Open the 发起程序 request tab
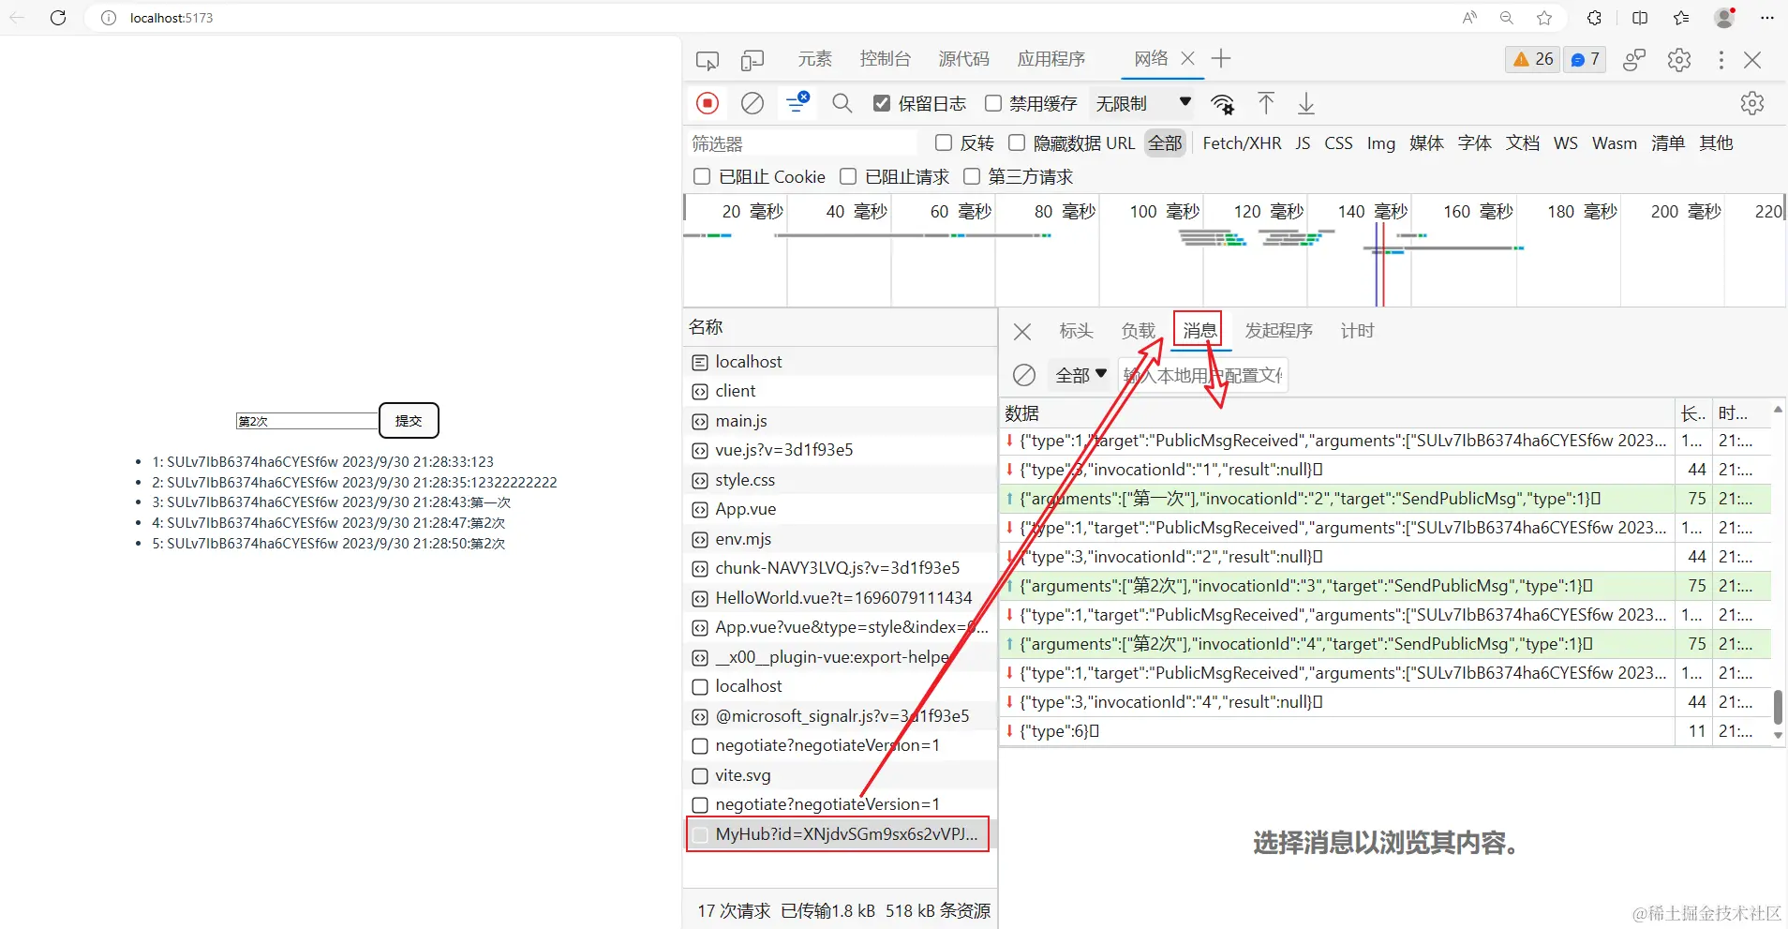1788x929 pixels. tap(1279, 331)
